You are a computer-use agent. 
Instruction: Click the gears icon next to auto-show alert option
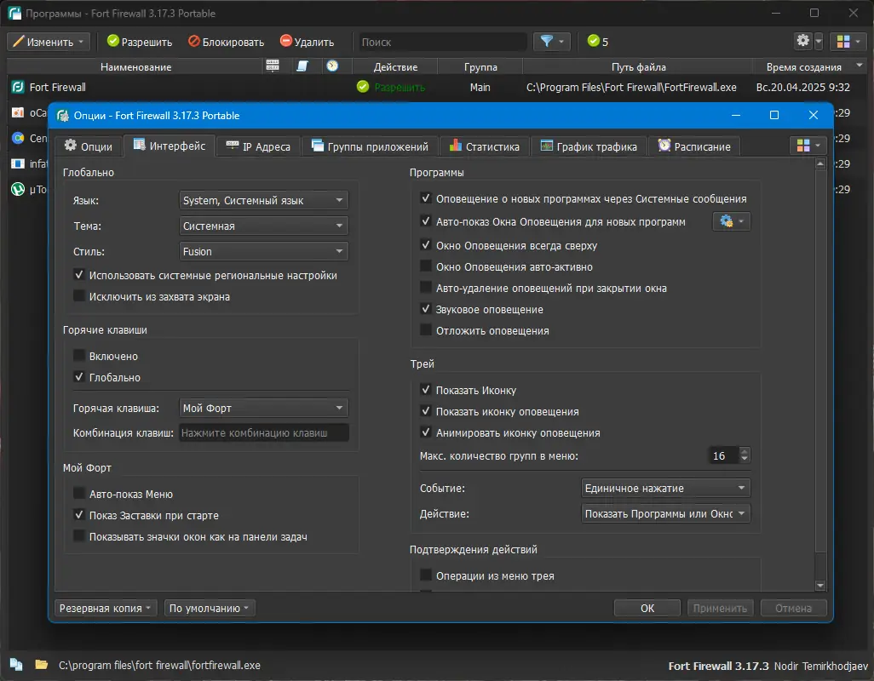(x=726, y=220)
